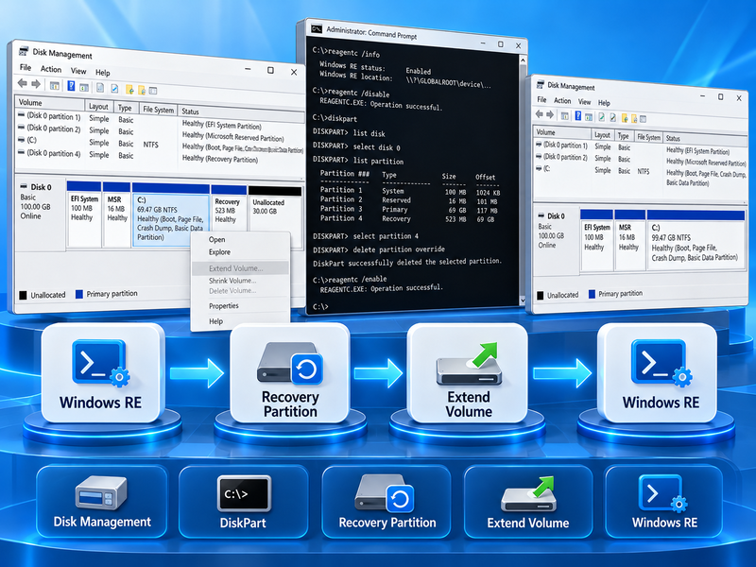Click the forward arrow in right Disk Management toolbar

[550, 114]
